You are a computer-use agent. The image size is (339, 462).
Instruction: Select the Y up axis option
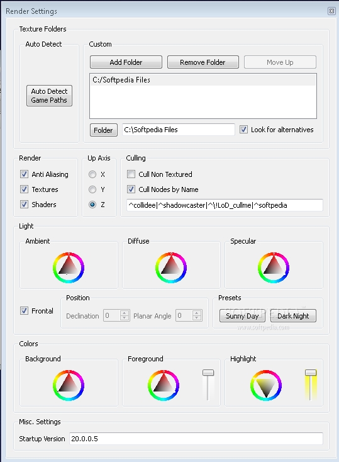click(x=92, y=189)
